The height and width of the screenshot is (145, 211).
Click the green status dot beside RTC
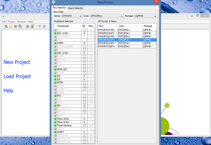(55, 96)
